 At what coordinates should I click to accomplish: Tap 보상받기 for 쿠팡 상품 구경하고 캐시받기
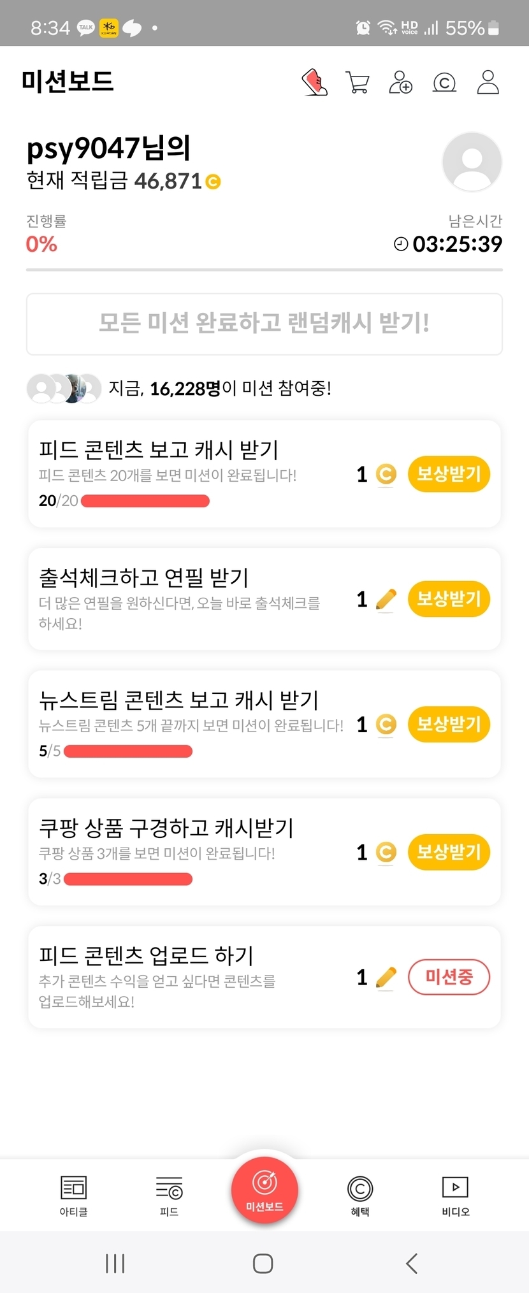point(449,852)
